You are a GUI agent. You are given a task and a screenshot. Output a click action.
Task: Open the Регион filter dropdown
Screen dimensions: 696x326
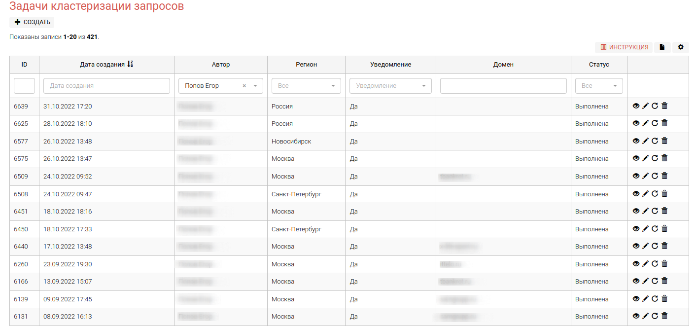coord(306,86)
